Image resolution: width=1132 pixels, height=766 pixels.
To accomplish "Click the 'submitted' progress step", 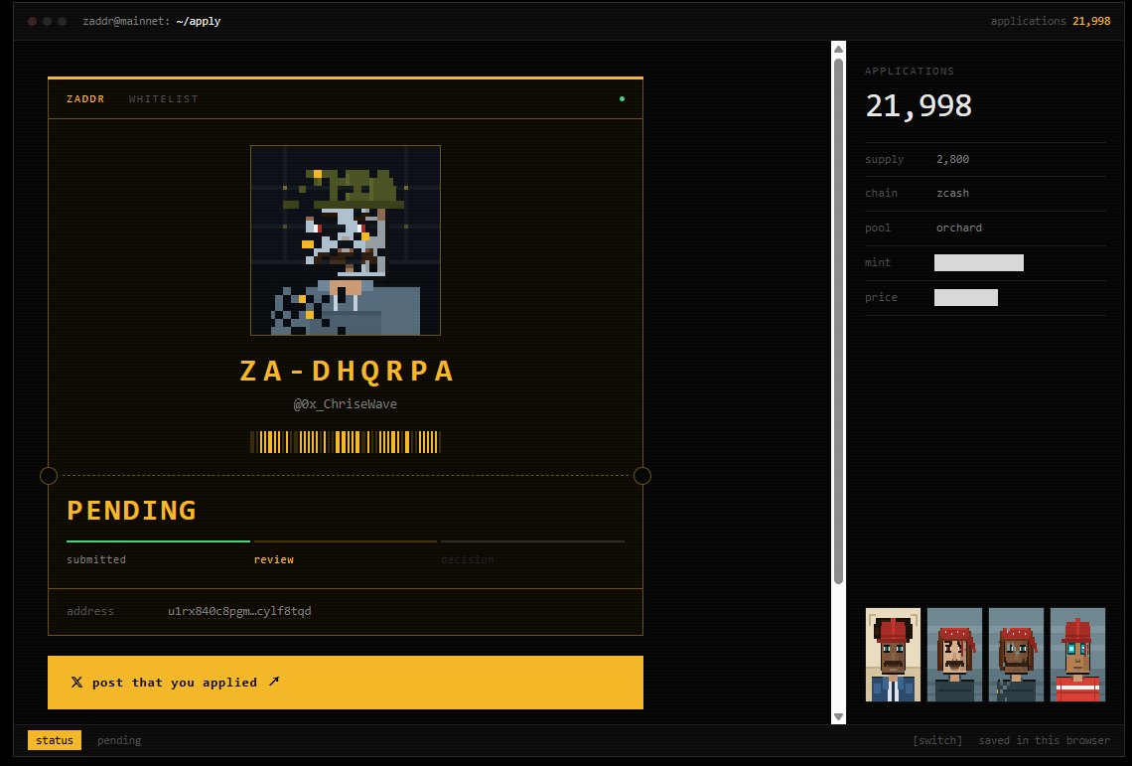I will [x=96, y=559].
